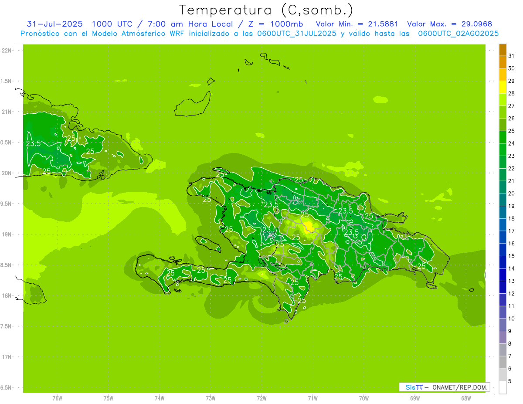
Task: Click the longitude axis label "72W"
Action: [262, 398]
